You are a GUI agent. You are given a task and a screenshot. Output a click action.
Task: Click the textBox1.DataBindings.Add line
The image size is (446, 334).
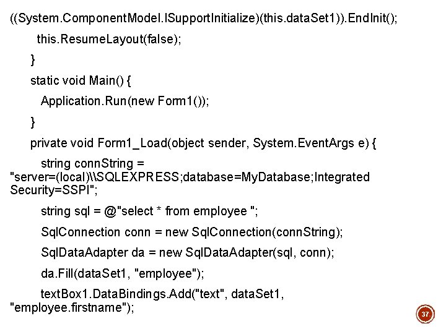click(x=162, y=294)
